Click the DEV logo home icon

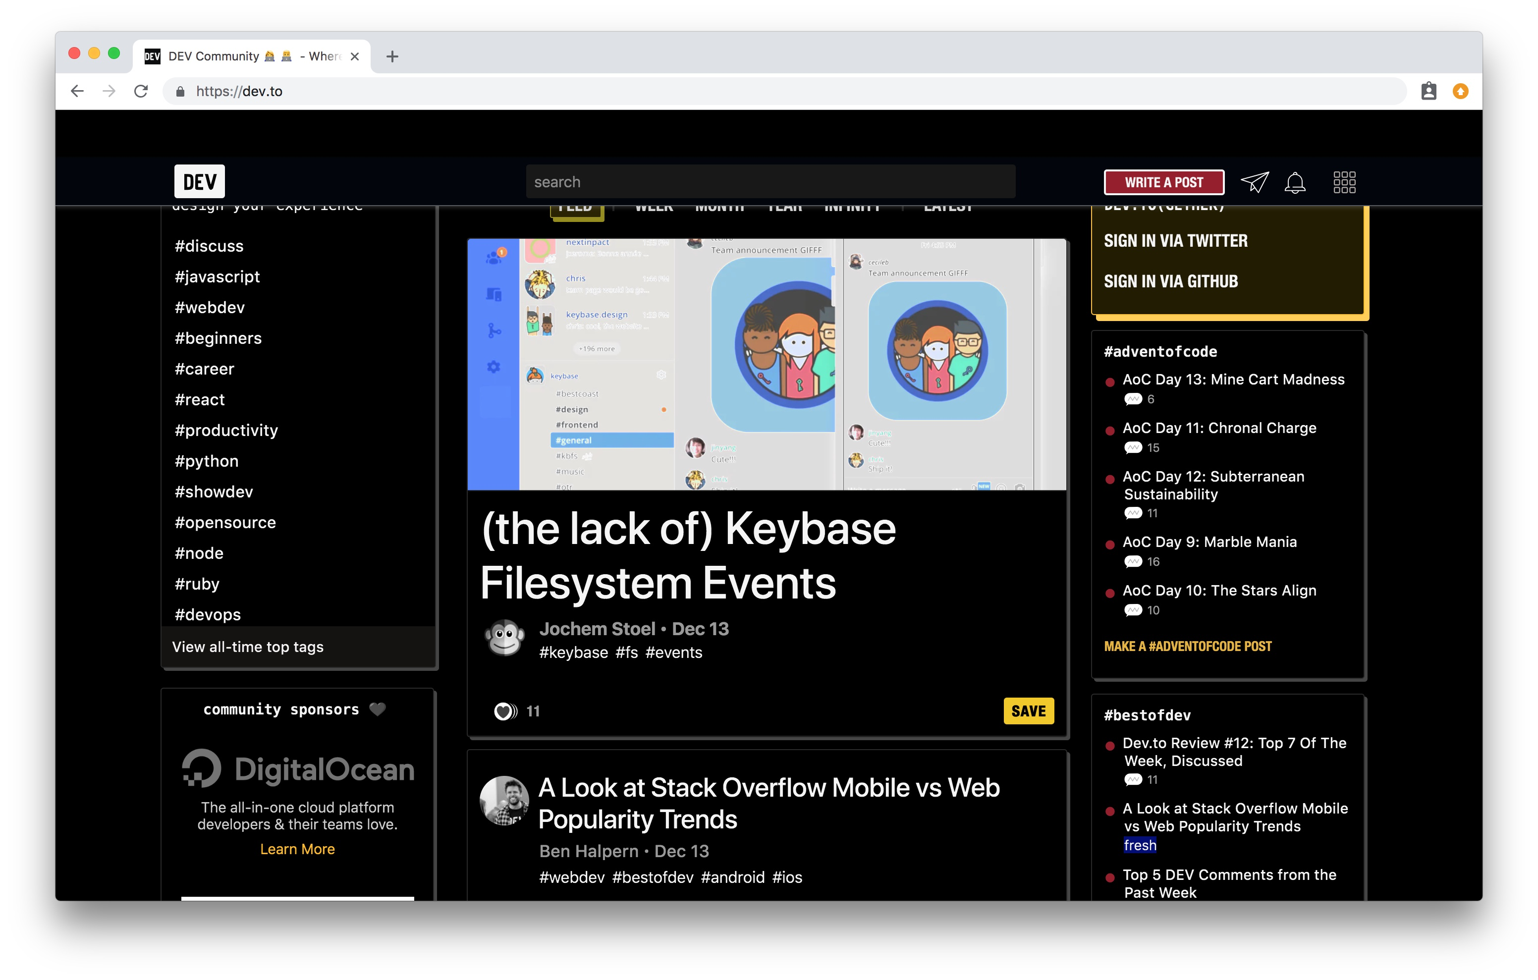click(199, 182)
